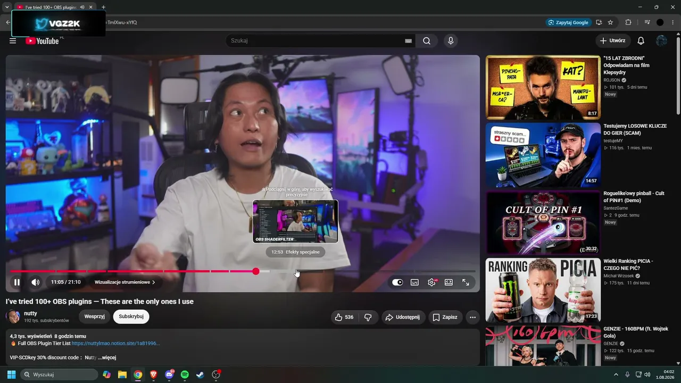Screen dimensions: 681x383
Task: Install the page as an app from the address bar
Action: 599,22
